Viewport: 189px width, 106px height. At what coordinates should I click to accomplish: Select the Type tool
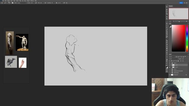coord(167,54)
